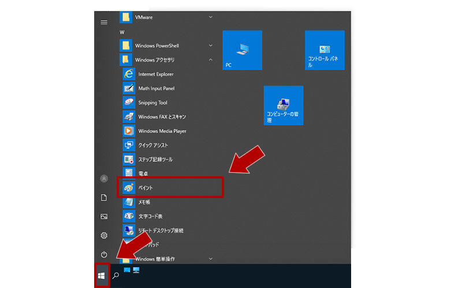Click the W letter group header
Screen dimensions: 462x288
point(122,32)
